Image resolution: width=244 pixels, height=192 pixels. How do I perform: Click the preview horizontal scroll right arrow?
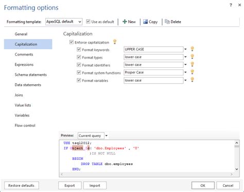[232, 174]
